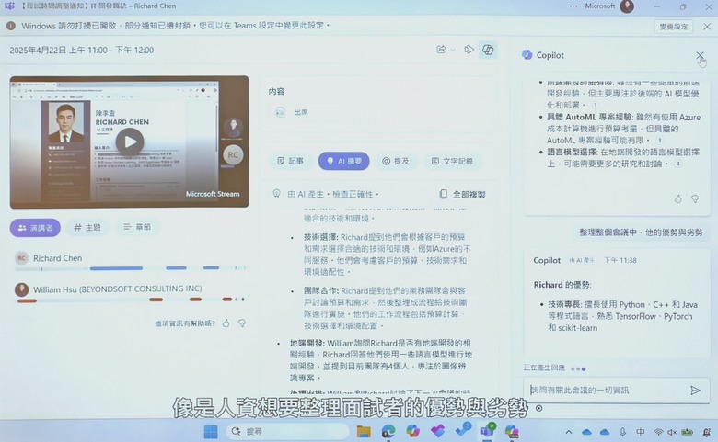Click the lightbulb icon beside 由 AI 產生

pyautogui.click(x=276, y=194)
